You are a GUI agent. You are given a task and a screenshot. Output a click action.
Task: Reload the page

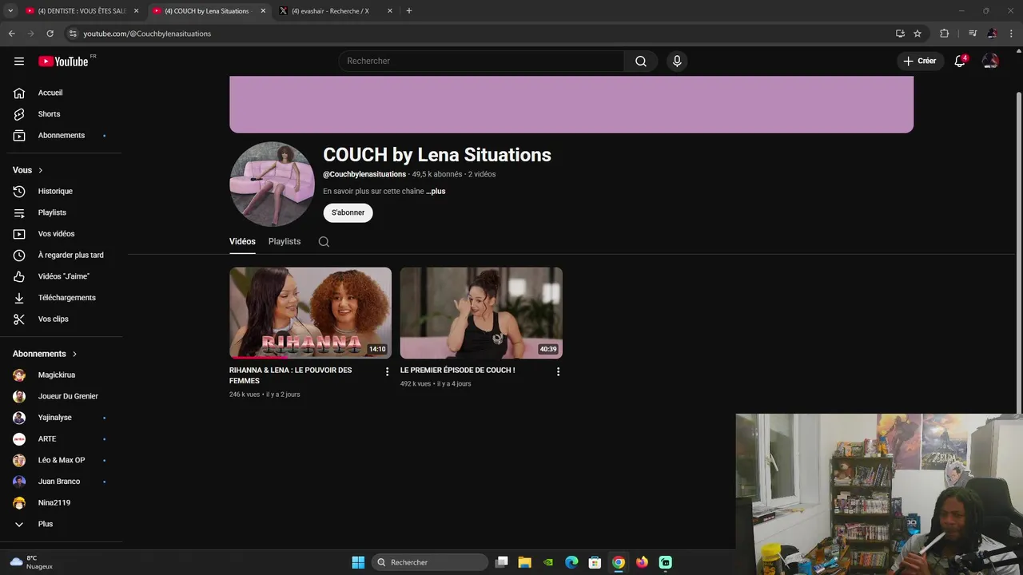50,34
